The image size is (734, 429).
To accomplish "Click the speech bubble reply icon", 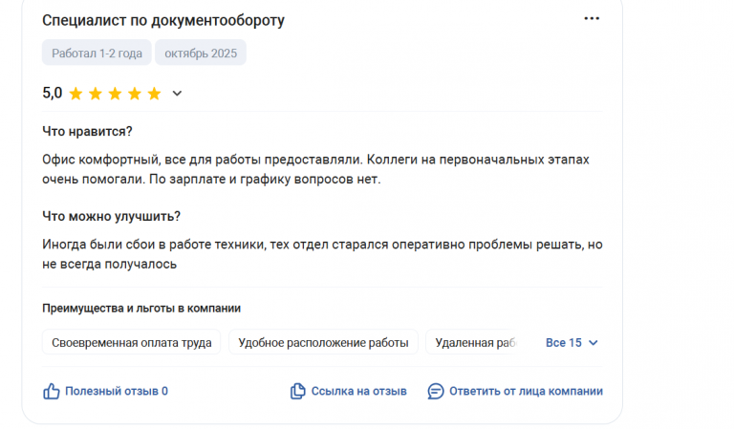I will click(x=436, y=391).
